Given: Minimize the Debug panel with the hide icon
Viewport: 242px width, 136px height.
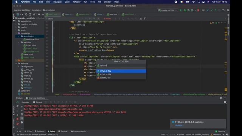Looking at the screenshot, I should [225, 98].
